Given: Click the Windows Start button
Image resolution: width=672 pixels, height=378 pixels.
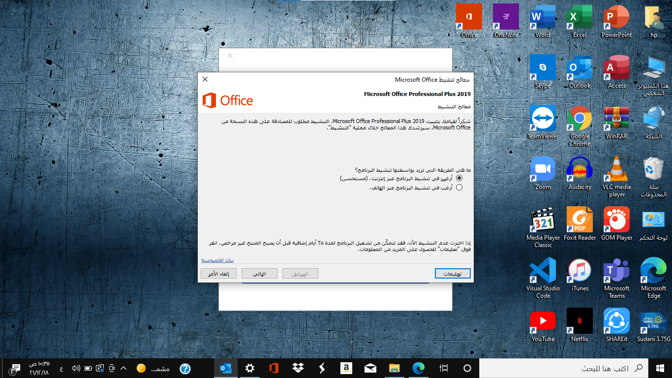Looking at the screenshot, I should tap(660, 368).
